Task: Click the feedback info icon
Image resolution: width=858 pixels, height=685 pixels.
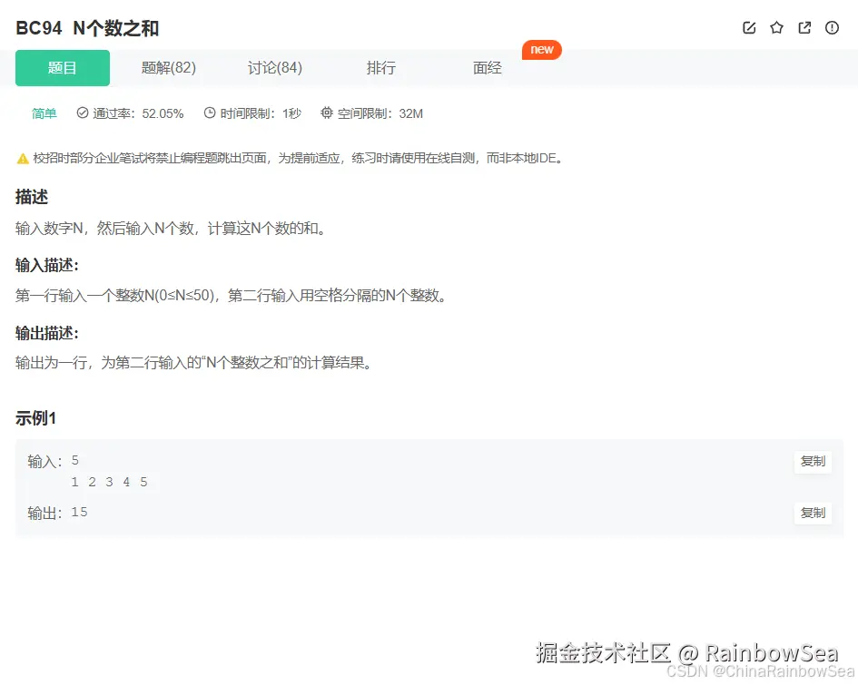Action: click(x=832, y=28)
